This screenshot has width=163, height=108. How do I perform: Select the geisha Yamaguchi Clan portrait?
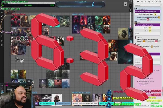[x=97, y=98]
